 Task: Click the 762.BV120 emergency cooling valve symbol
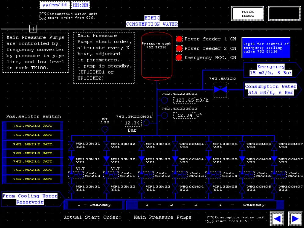tap(220, 89)
